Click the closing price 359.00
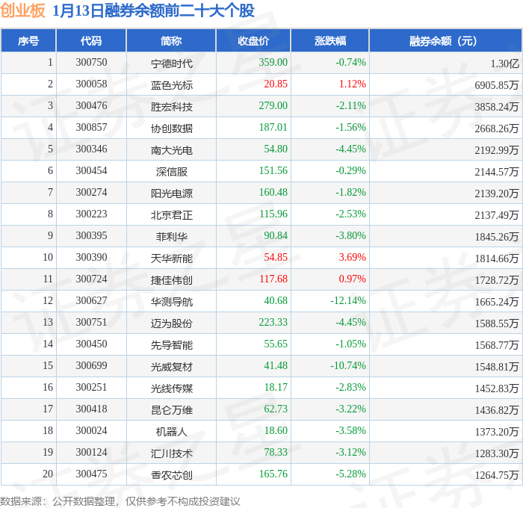 (273, 62)
